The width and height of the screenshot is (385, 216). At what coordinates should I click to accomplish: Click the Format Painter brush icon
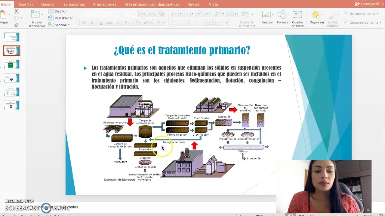click(x=16, y=25)
